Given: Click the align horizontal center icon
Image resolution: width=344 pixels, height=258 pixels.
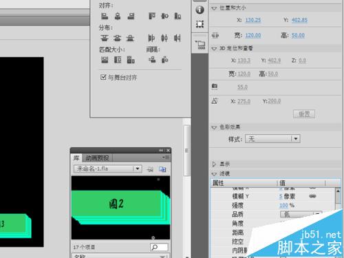Looking at the screenshot, I should pos(118,16).
